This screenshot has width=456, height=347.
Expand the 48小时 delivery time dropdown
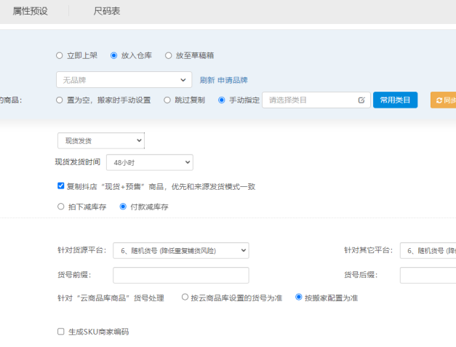pos(149,162)
